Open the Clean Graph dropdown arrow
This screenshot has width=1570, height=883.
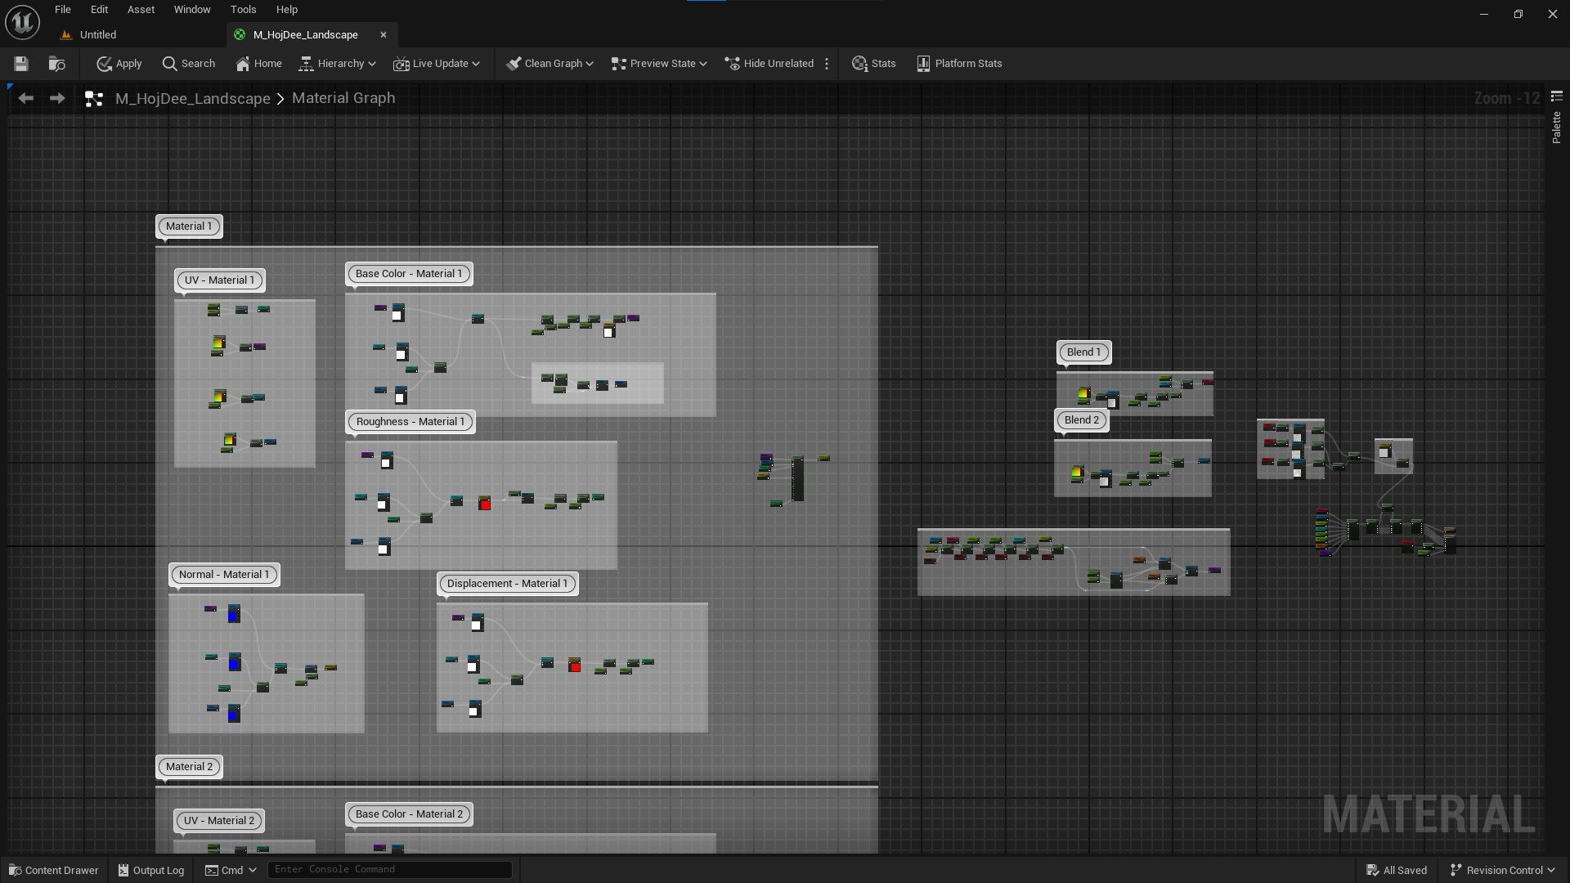click(x=590, y=64)
